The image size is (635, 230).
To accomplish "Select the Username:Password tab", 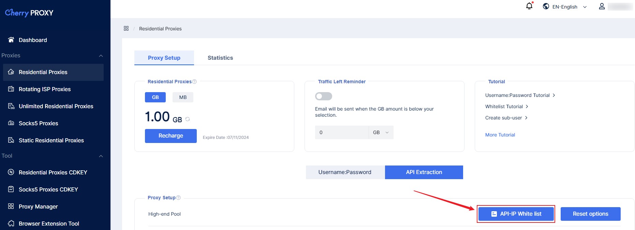I will [x=345, y=172].
